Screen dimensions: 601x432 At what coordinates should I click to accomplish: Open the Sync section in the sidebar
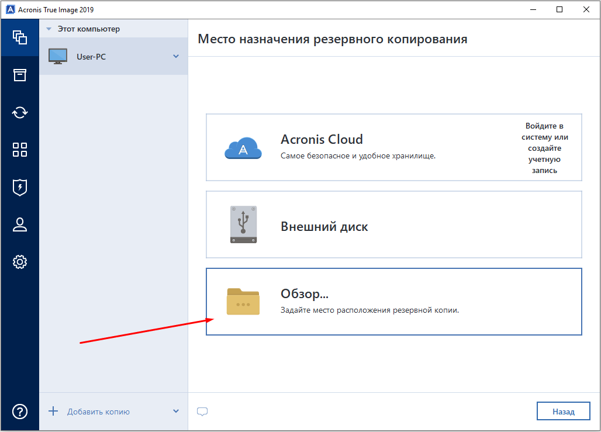19,112
